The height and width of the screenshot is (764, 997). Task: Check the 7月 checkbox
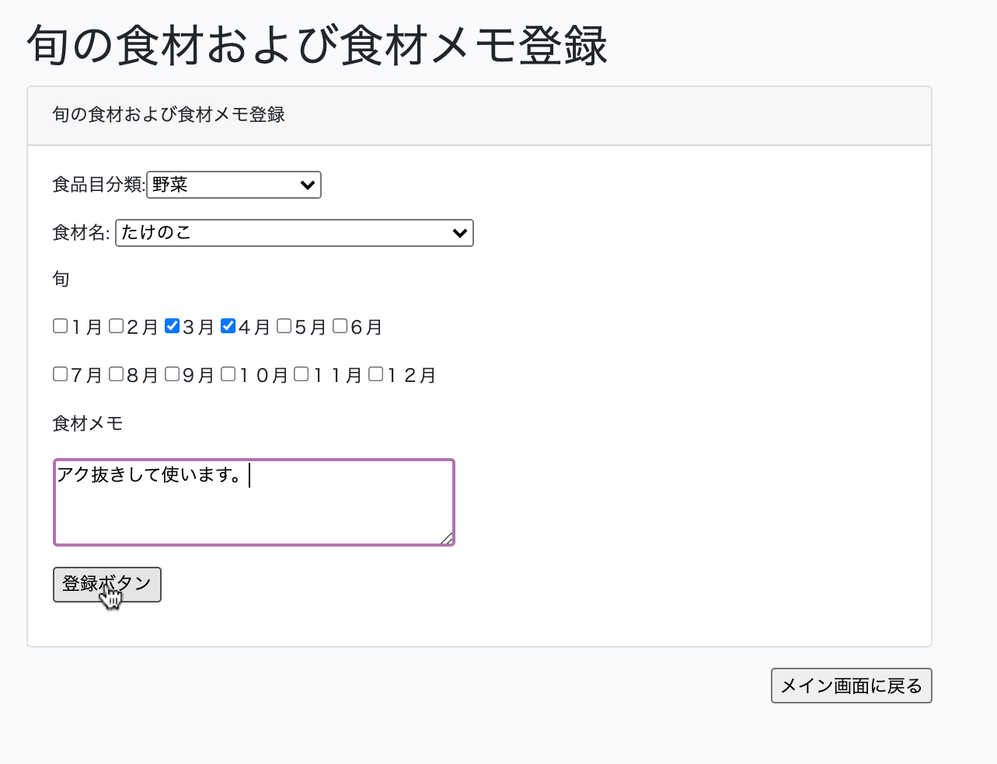pos(61,374)
